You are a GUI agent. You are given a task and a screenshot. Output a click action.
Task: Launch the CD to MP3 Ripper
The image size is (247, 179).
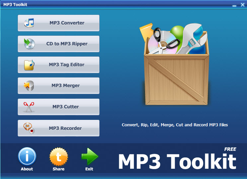point(59,44)
